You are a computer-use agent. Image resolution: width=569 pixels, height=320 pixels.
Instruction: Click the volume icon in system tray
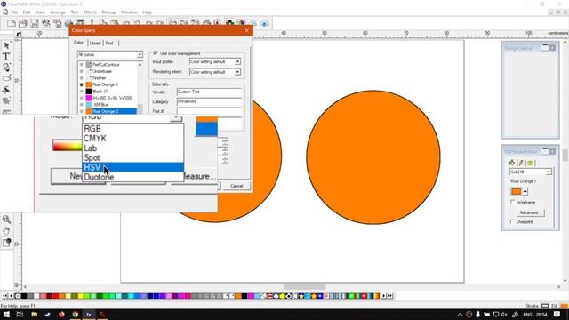coord(504,314)
